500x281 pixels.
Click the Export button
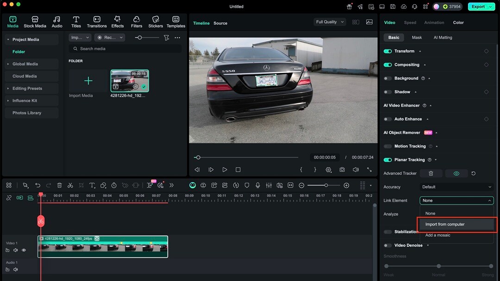[x=478, y=6]
